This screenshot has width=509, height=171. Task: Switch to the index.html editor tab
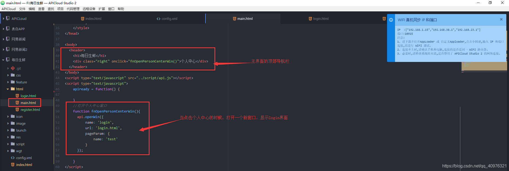click(x=91, y=19)
